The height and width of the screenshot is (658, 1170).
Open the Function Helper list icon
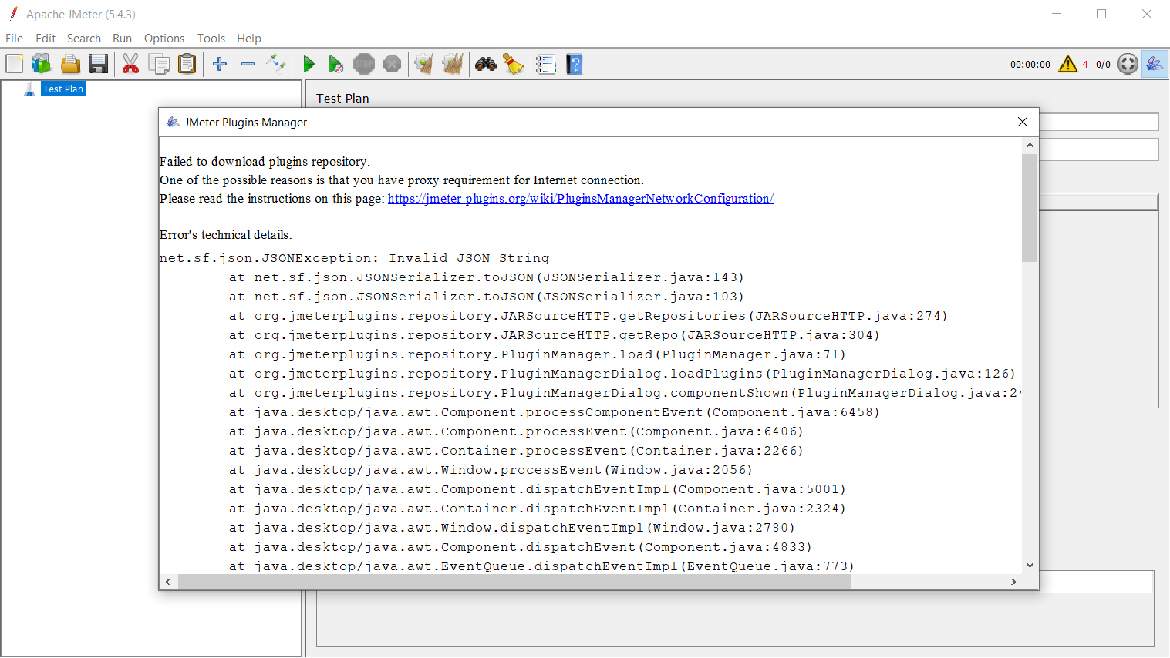pyautogui.click(x=546, y=65)
